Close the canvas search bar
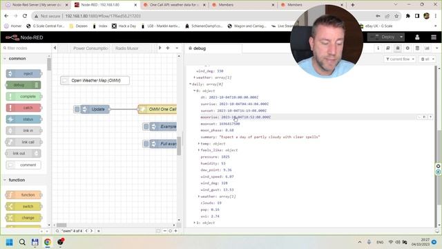This screenshot has width=442, height=249. click(98, 231)
